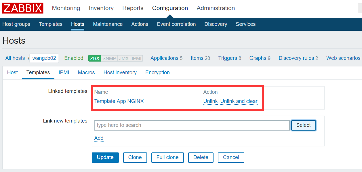Screen dimensions: 362x172
Task: Click the Unlink action link
Action: (x=210, y=101)
